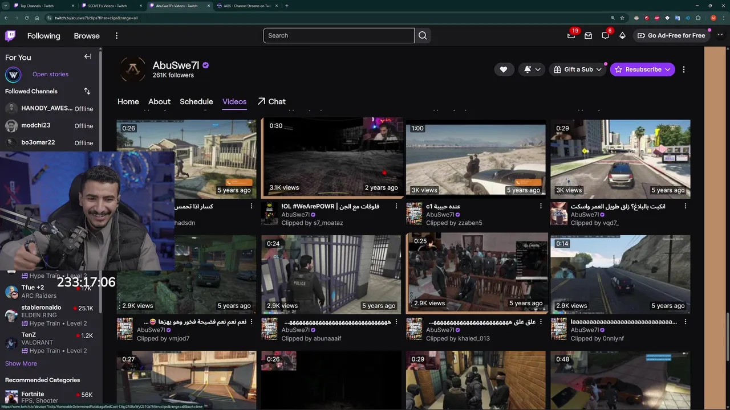Open the Twitch home logo
This screenshot has height=410, width=730.
click(x=10, y=35)
